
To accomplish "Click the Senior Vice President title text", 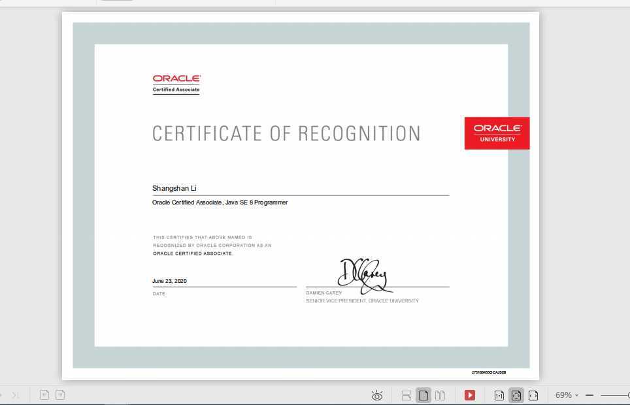I will point(363,301).
